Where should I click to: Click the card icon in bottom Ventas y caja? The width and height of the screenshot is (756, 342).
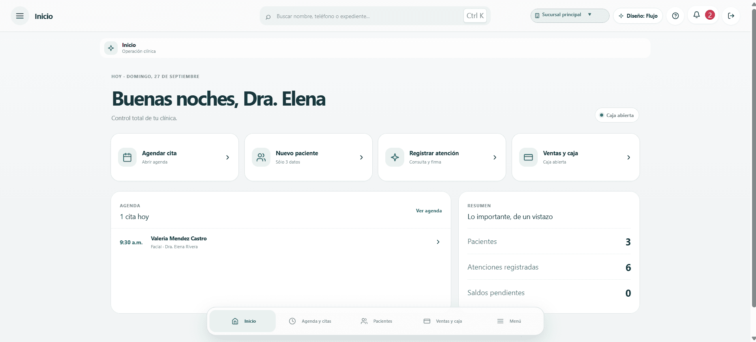(427, 321)
